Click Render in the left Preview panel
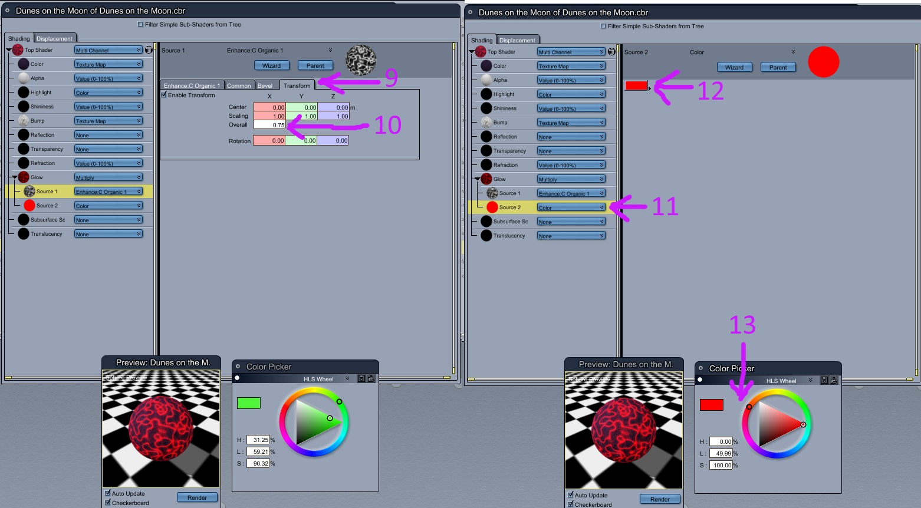Image resolution: width=921 pixels, height=508 pixels. [x=198, y=497]
